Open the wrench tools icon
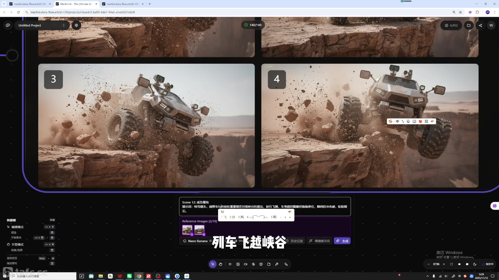The width and height of the screenshot is (499, 280). 277,264
